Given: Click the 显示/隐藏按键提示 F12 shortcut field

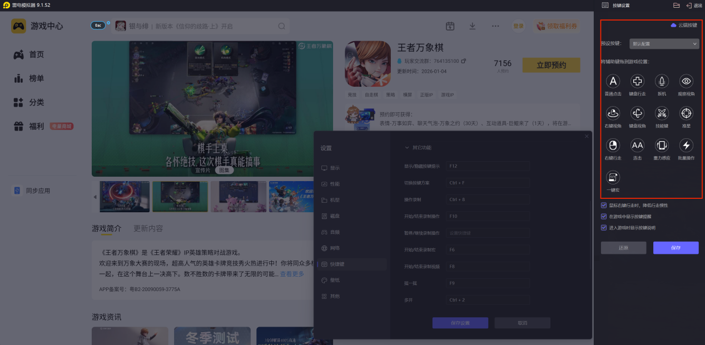Looking at the screenshot, I should 488,166.
